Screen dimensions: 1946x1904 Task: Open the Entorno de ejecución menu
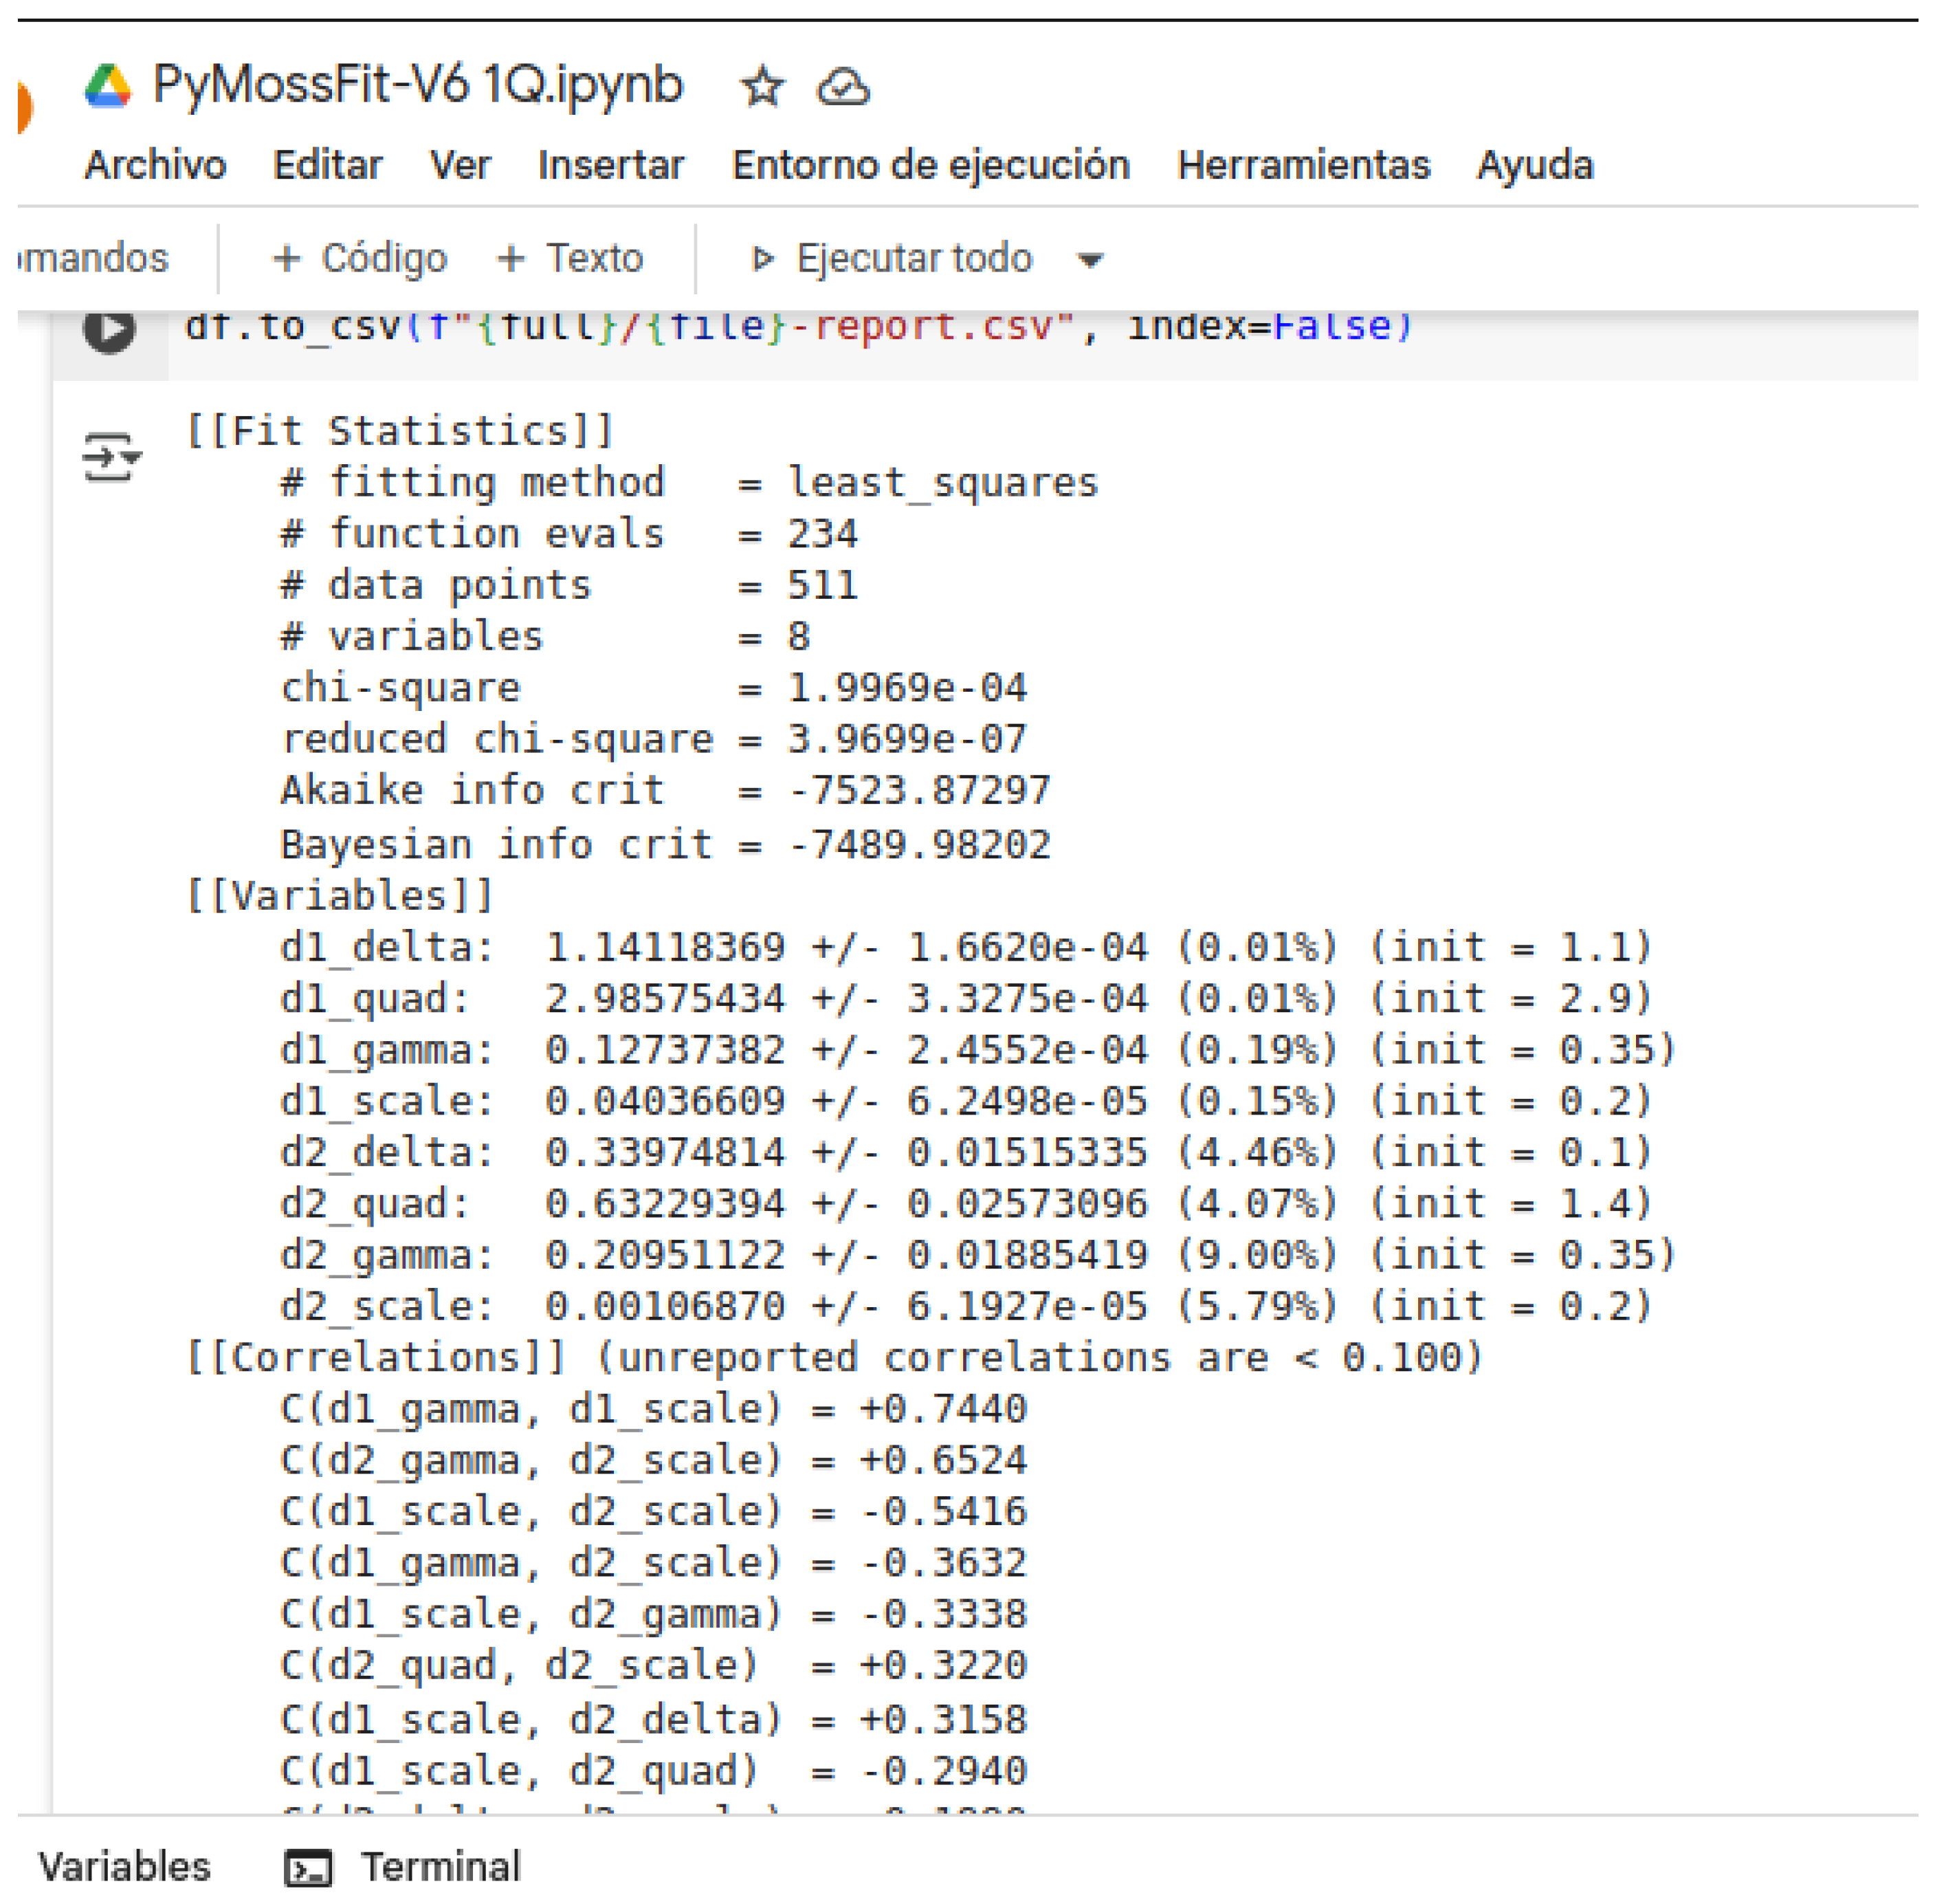pos(931,166)
